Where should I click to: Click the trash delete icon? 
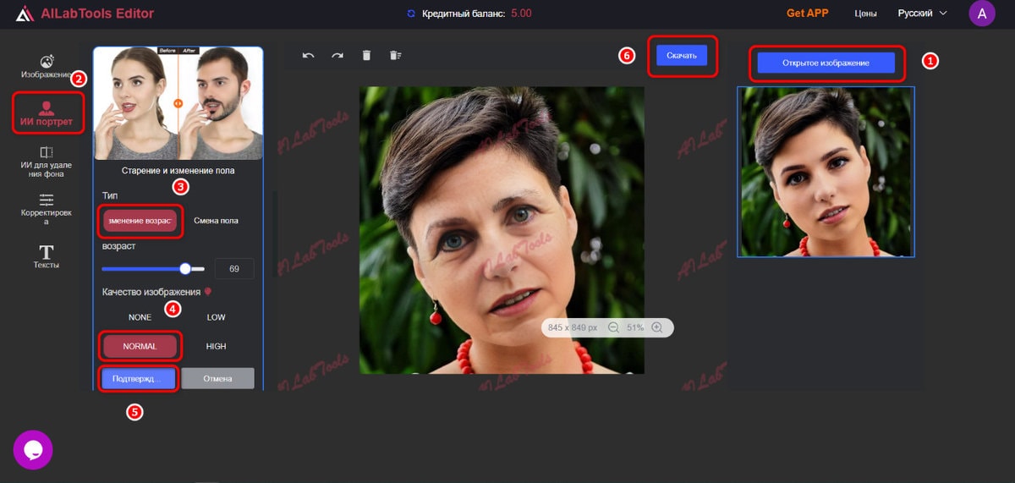366,56
